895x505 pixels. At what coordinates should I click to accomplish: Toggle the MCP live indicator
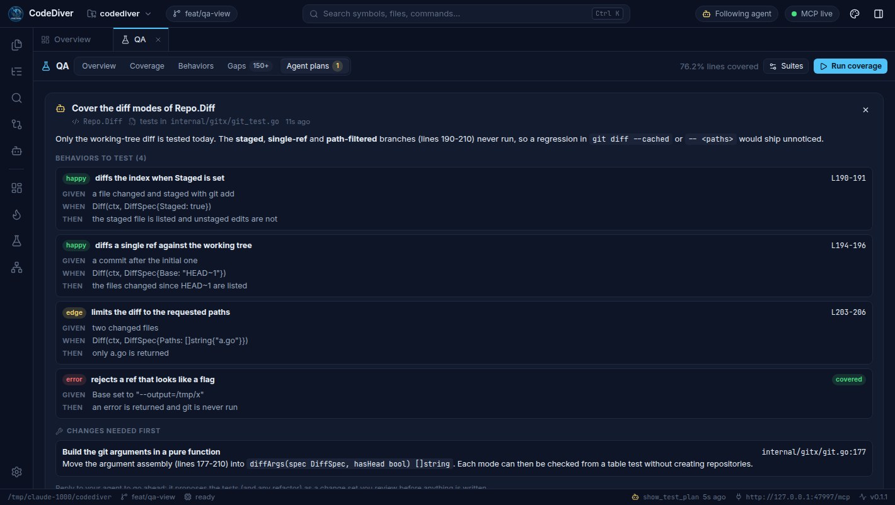[x=812, y=14]
